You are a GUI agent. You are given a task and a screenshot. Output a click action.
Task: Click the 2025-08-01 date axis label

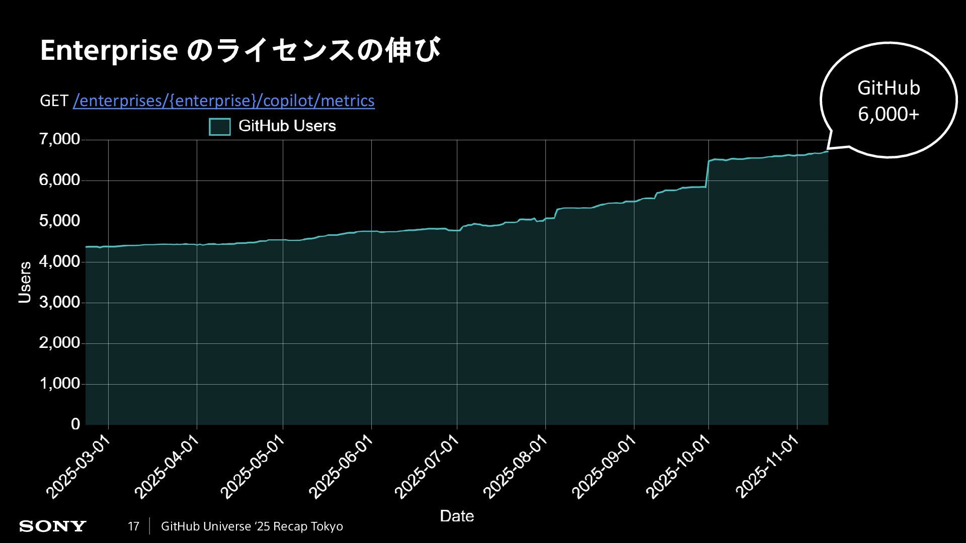coord(516,468)
